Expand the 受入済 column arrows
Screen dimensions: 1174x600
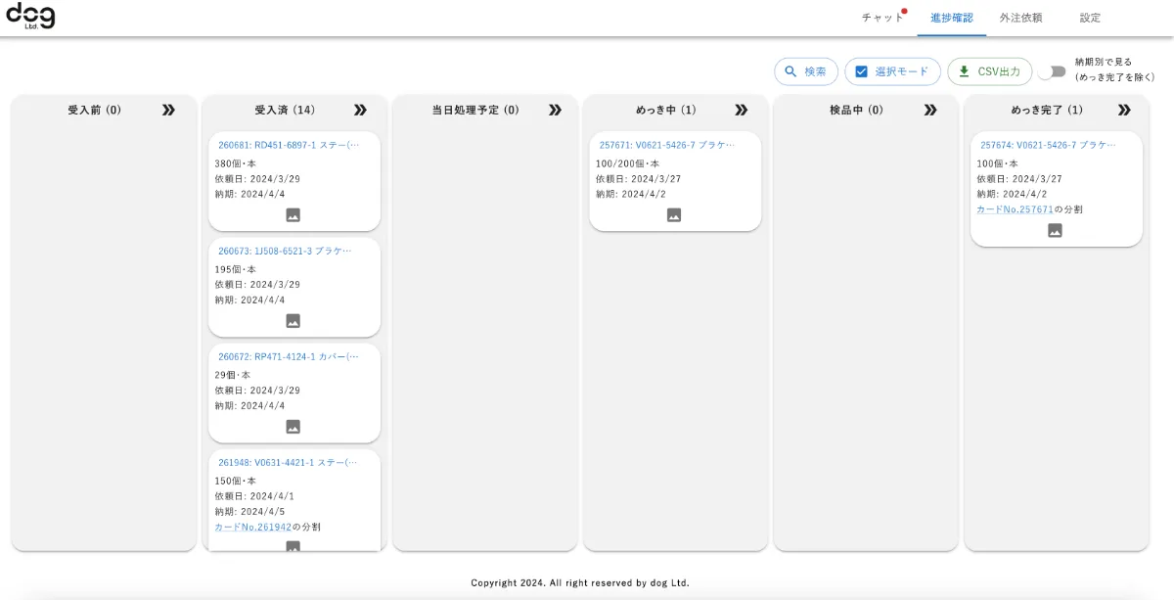pos(360,111)
